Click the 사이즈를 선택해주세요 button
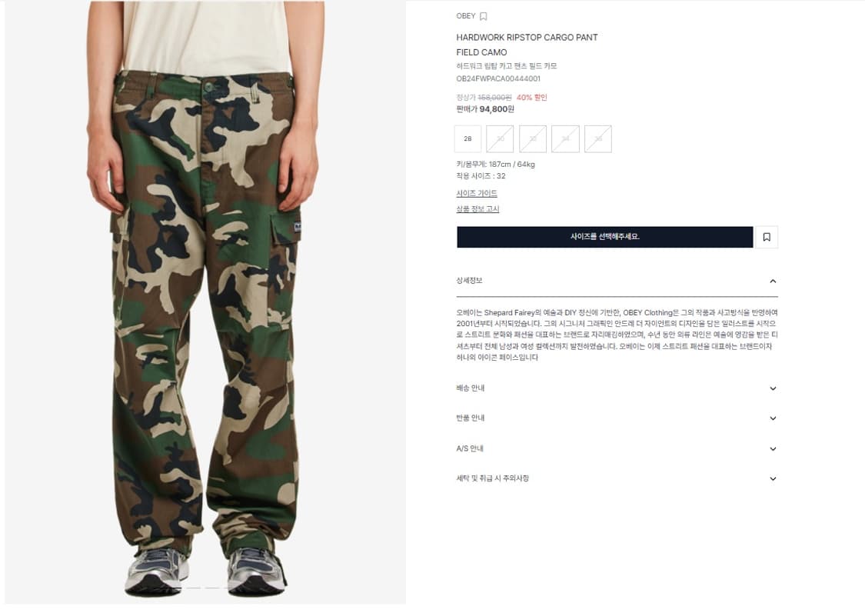Viewport: 865px width, 613px height. tap(604, 237)
